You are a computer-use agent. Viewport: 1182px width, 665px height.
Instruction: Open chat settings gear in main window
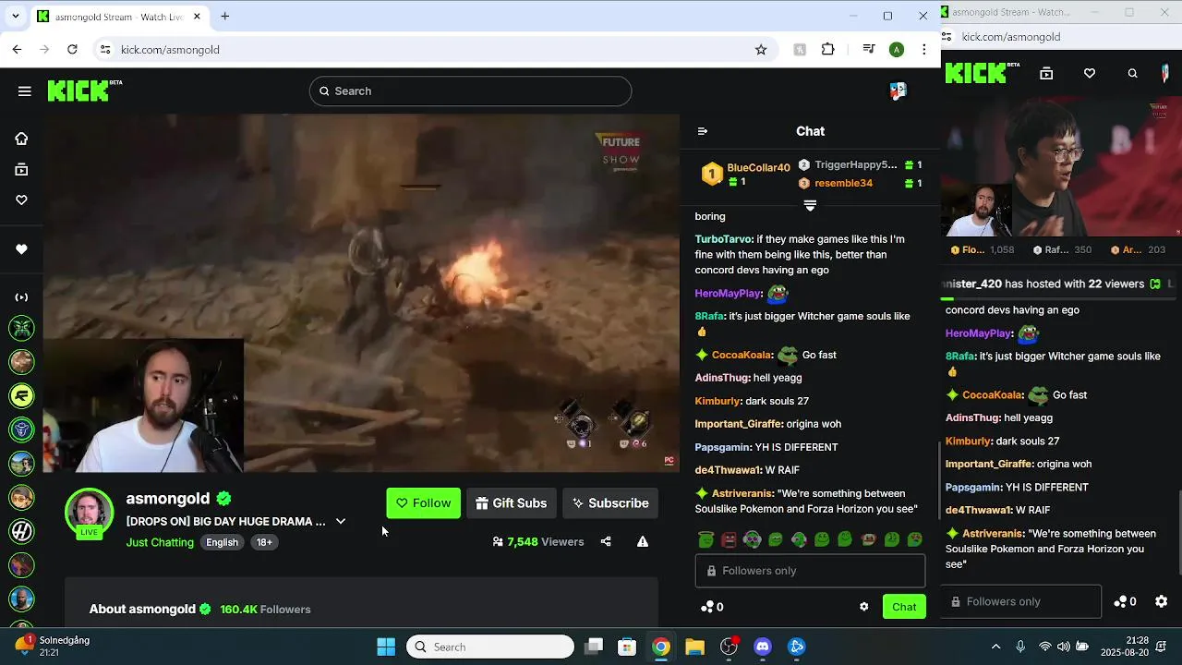click(x=864, y=607)
